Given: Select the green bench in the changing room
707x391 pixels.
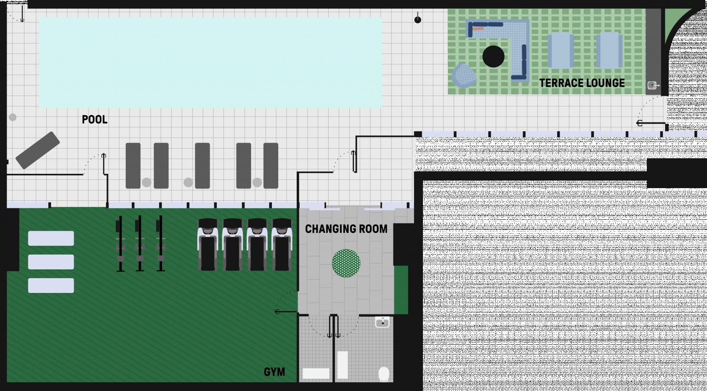Looking at the screenshot, I should pos(401,290).
